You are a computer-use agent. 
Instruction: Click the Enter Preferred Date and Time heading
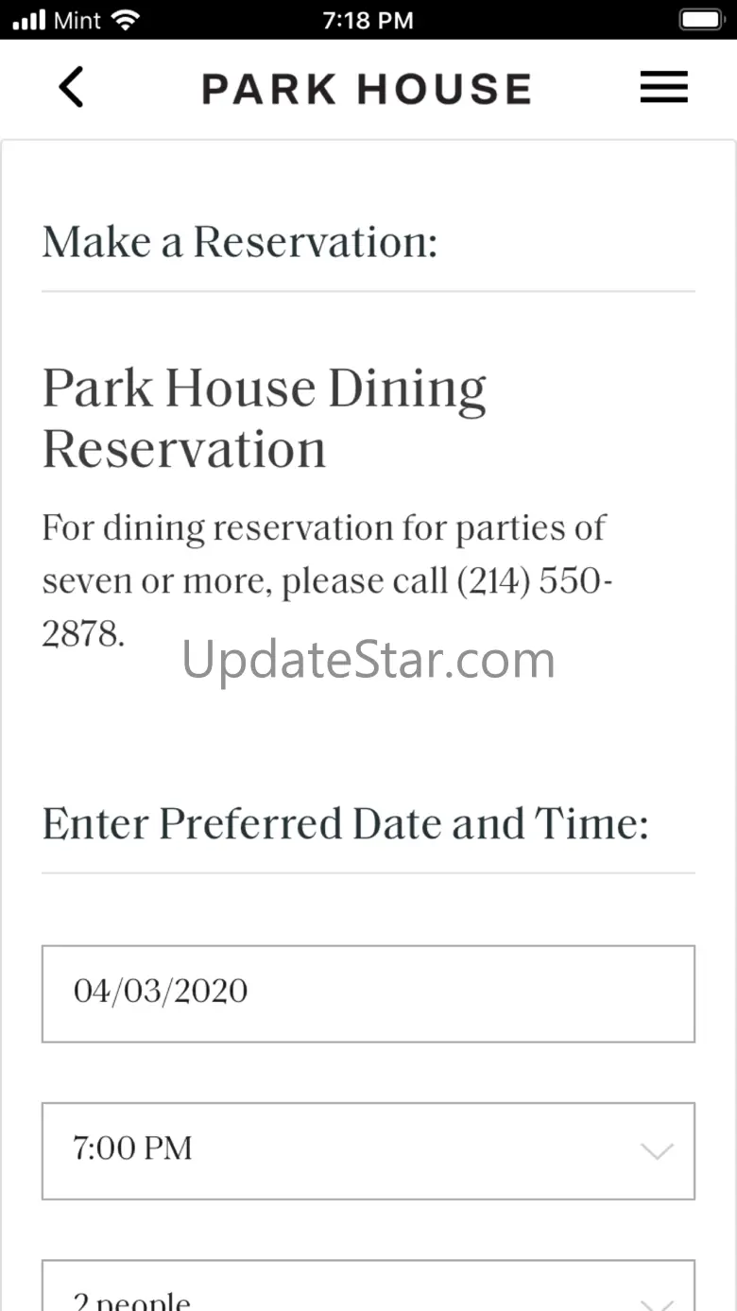coord(345,823)
